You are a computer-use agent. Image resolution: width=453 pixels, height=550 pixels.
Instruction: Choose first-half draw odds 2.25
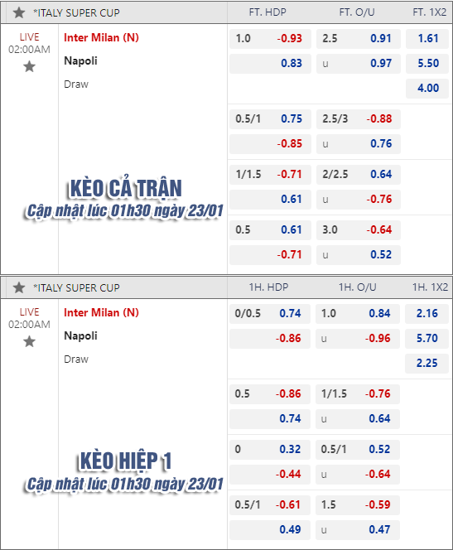[426, 363]
